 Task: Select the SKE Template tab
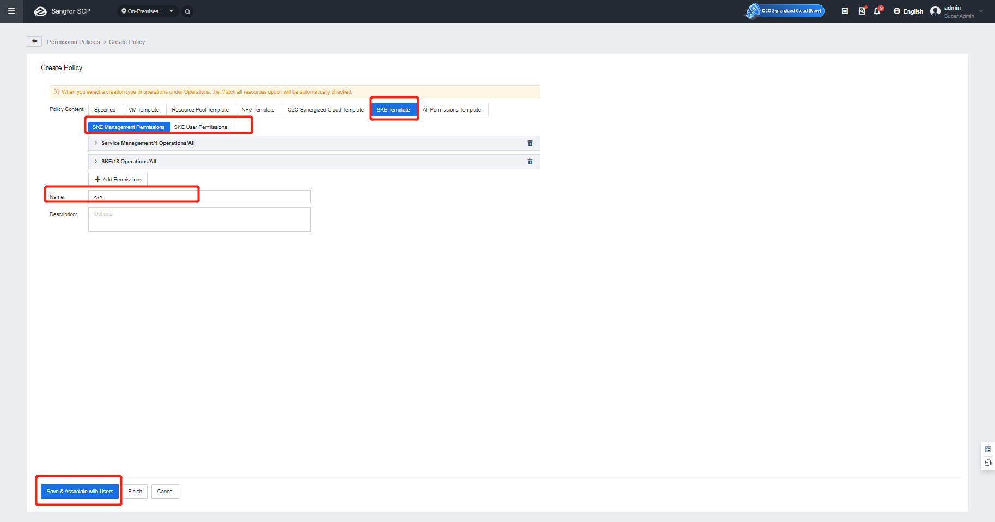393,110
